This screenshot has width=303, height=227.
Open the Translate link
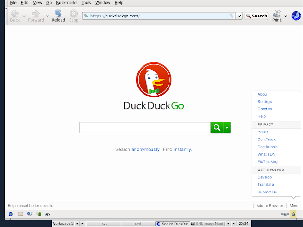coord(266,184)
